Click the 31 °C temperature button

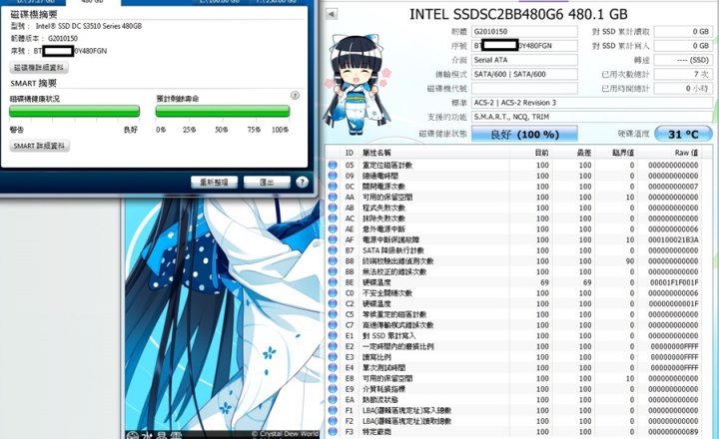click(683, 135)
